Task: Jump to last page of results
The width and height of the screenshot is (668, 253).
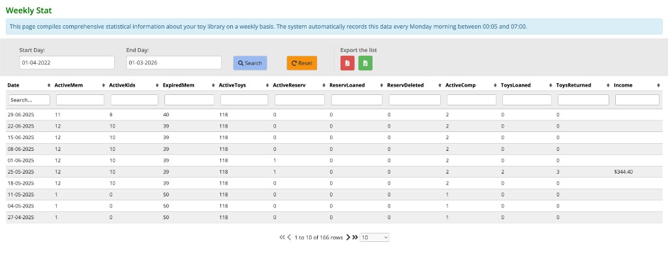Action: click(x=356, y=237)
